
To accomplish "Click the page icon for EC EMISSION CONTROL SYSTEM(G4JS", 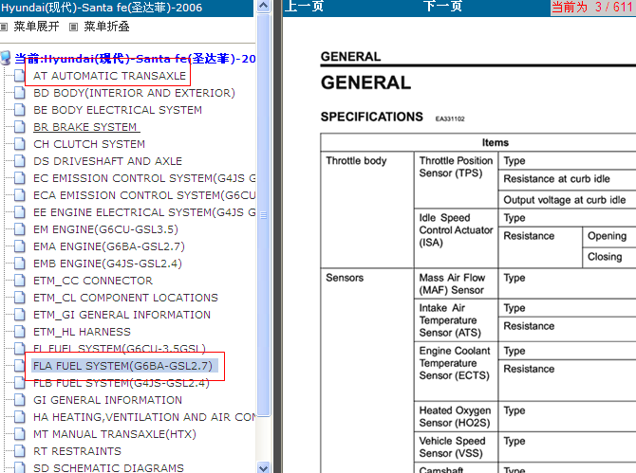I will 20,178.
